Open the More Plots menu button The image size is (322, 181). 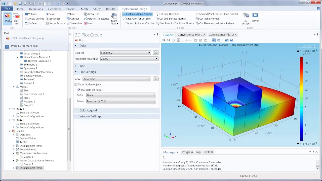pos(114,19)
